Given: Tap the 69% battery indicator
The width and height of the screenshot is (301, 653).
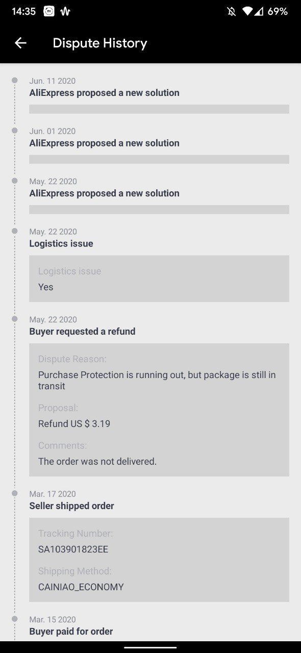Looking at the screenshot, I should tap(278, 11).
